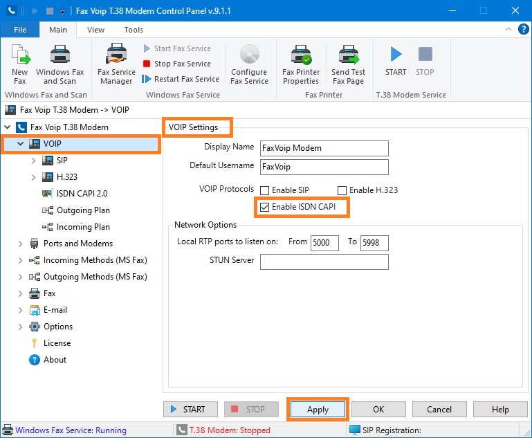Click the Apply button
The height and width of the screenshot is (438, 532).
tap(318, 410)
